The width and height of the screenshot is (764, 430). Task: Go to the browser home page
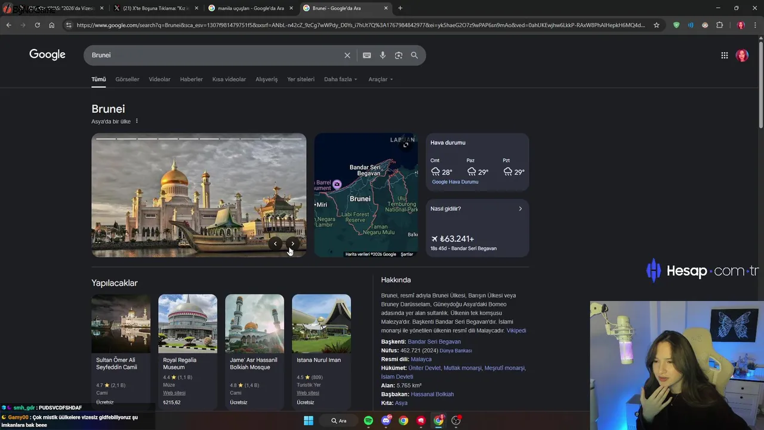pos(51,25)
